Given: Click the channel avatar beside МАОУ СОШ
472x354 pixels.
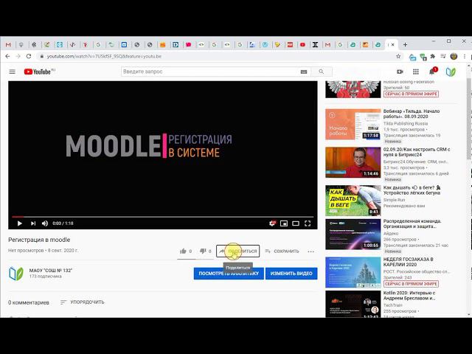Looking at the screenshot, I should pos(16,274).
